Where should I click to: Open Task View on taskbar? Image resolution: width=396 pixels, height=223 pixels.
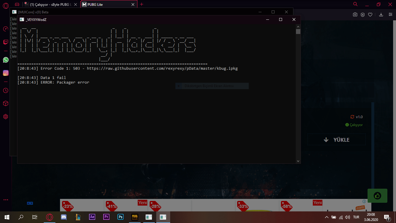[x=35, y=217]
